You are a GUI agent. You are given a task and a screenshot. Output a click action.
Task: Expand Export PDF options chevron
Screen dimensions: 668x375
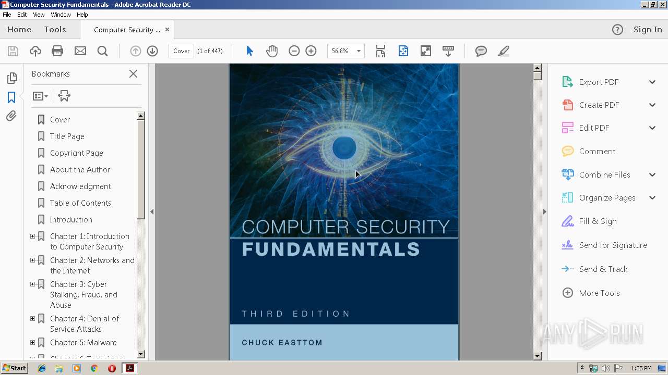point(652,82)
